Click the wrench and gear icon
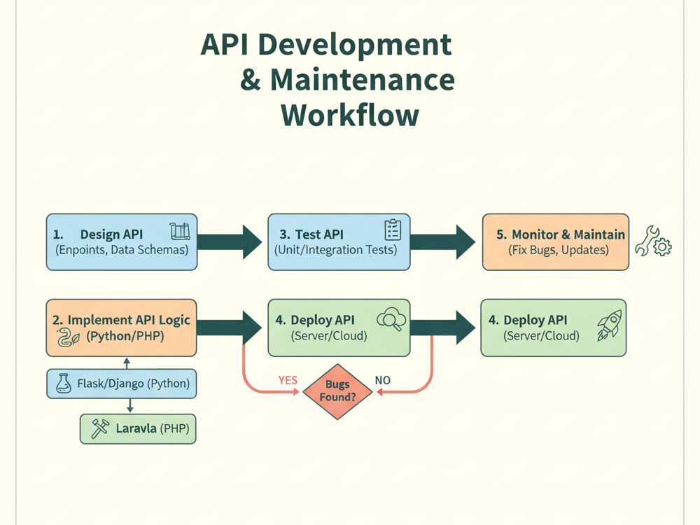 click(x=654, y=241)
